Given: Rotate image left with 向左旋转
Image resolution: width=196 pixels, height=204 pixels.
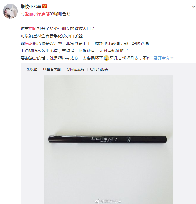Looking at the screenshot, I should coord(75,69).
